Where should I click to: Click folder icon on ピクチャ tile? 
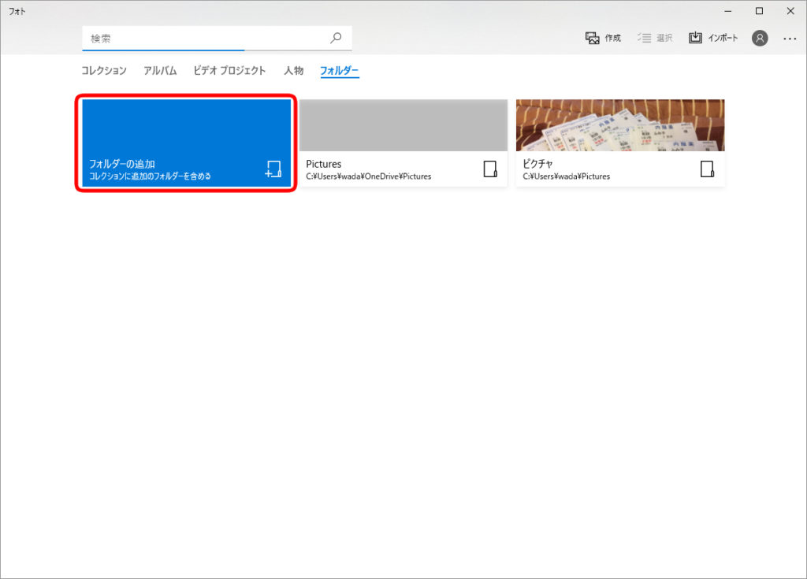tap(707, 169)
